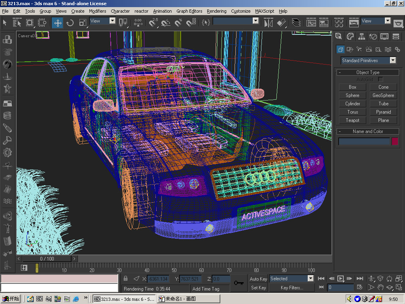The width and height of the screenshot is (405, 304).
Task: Click the reactor Motor gear icon
Action: coord(7,152)
